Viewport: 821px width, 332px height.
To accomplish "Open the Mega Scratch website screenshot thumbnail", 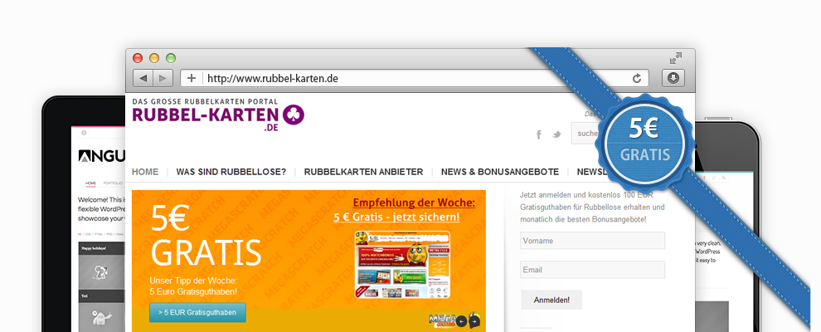I will click(402, 265).
